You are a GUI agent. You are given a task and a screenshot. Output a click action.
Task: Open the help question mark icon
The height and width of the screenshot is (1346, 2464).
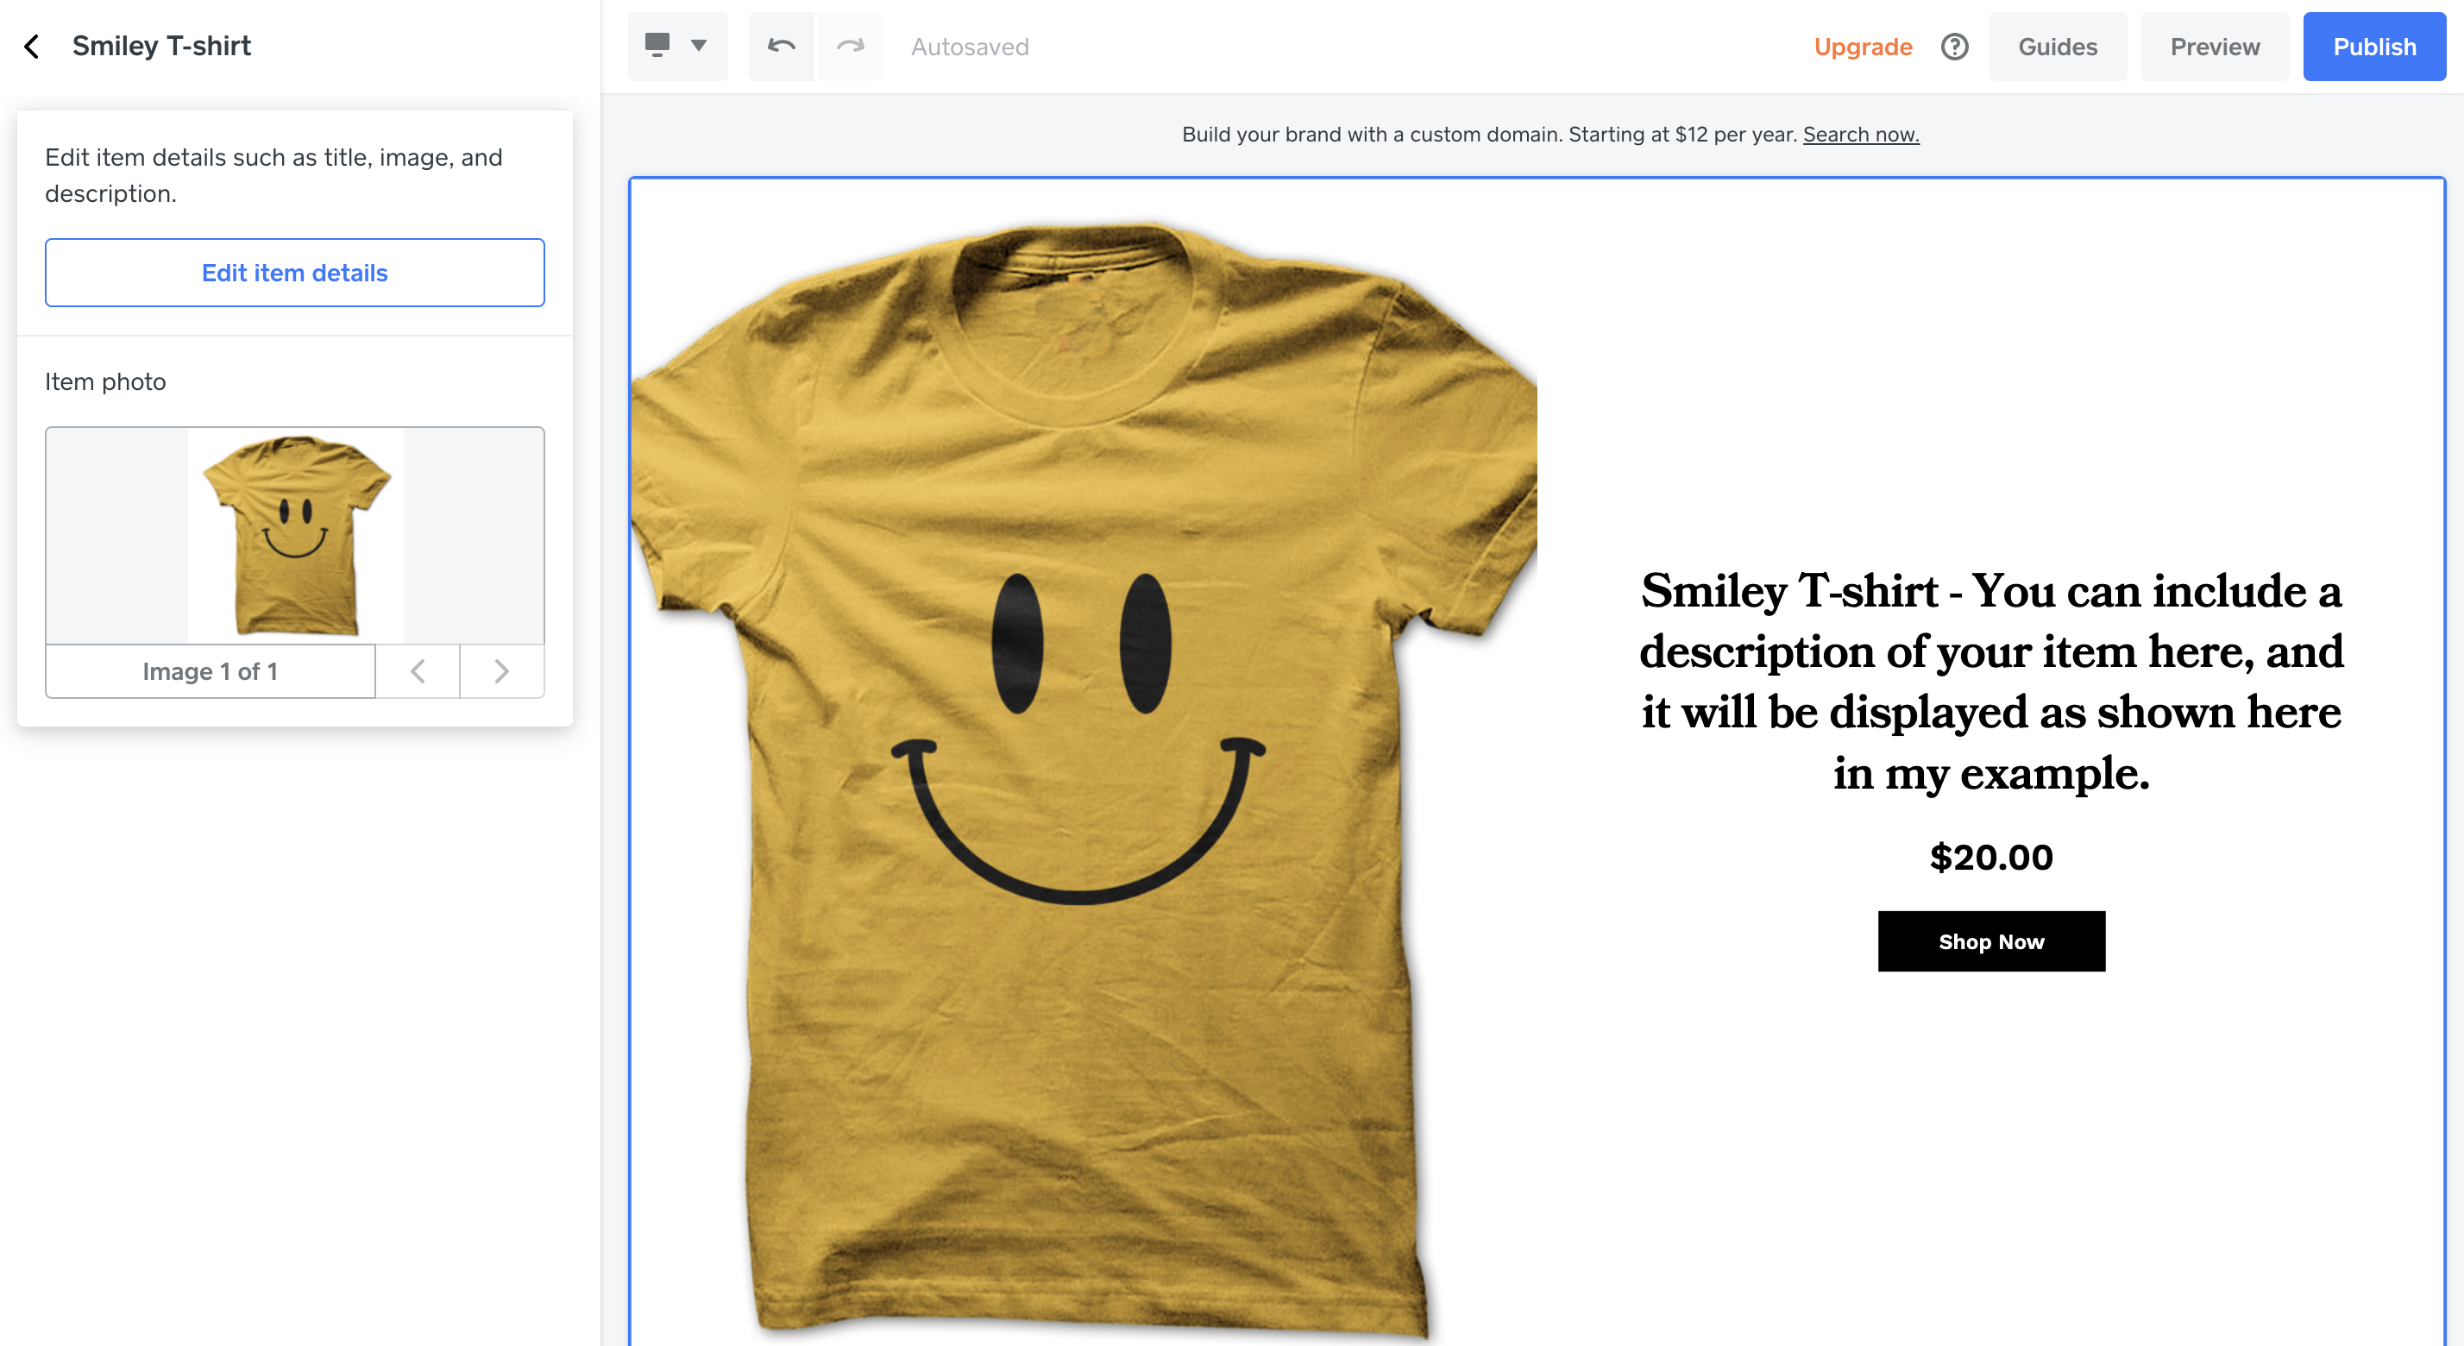coord(1954,46)
